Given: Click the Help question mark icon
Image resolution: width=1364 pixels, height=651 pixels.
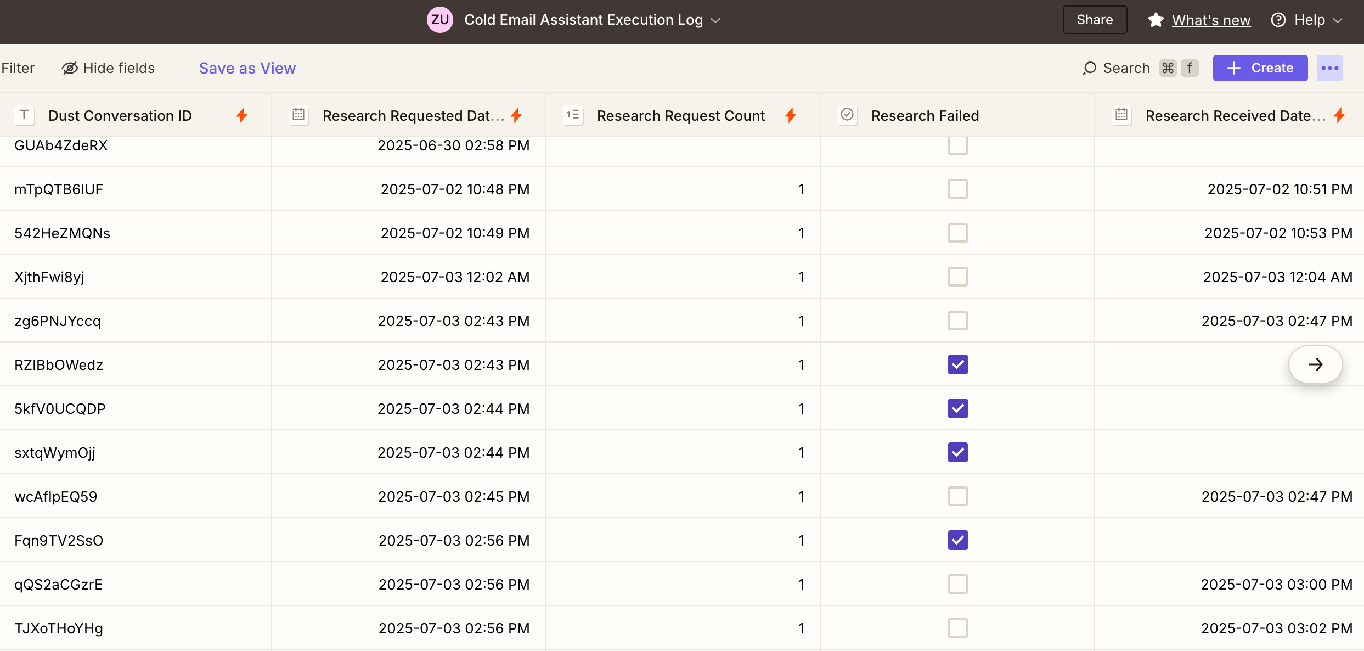Looking at the screenshot, I should (1278, 20).
